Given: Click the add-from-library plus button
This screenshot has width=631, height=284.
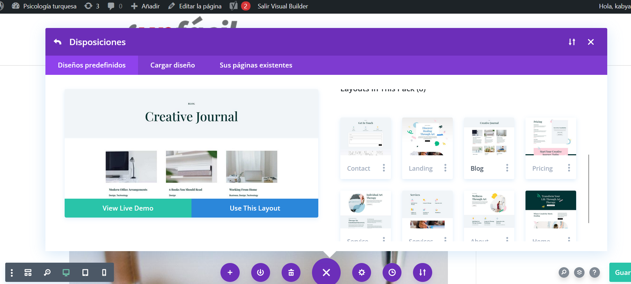Looking at the screenshot, I should tap(230, 272).
